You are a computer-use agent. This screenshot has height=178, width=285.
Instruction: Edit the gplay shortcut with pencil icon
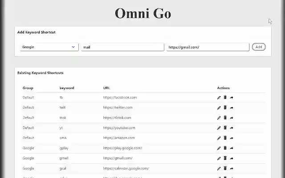(x=219, y=148)
